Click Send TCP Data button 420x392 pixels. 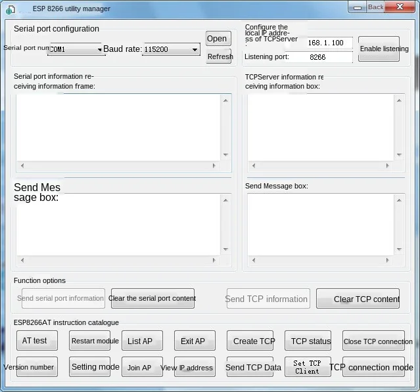pos(250,367)
